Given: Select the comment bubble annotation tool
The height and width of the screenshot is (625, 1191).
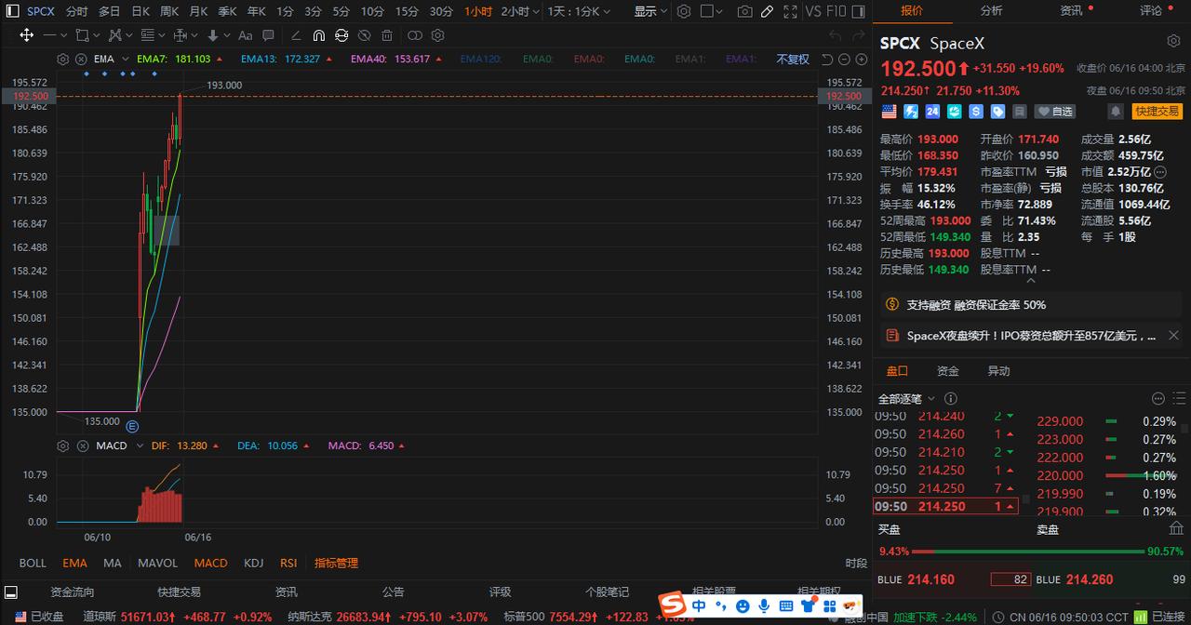Looking at the screenshot, I should (268, 36).
